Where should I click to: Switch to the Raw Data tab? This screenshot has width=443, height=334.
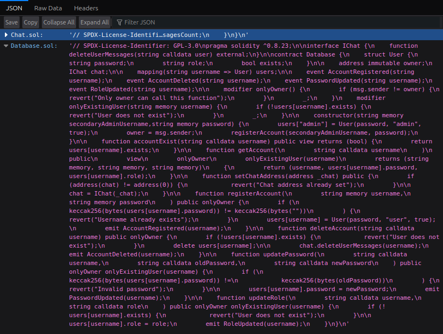coord(48,8)
